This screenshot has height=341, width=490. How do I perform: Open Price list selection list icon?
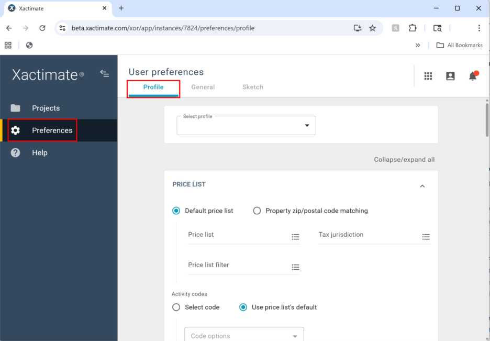coord(295,237)
